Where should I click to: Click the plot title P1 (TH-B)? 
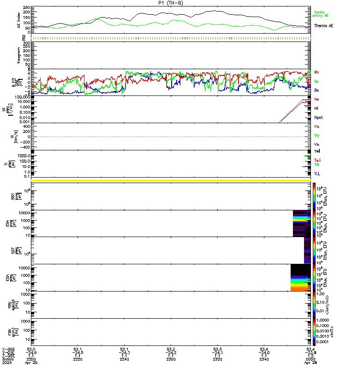click(x=171, y=3)
